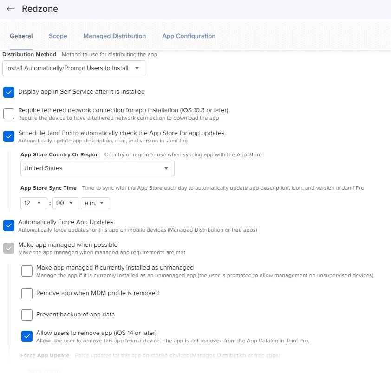Click the App Store Country Or Region label

pos(59,154)
